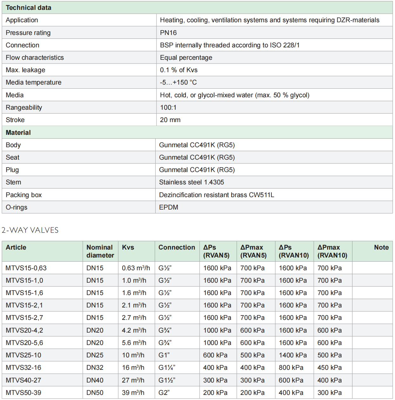Image resolution: width=395 pixels, height=400 pixels.
Task: Click the 2-WAY VALVES heading
Action: pos(30,230)
